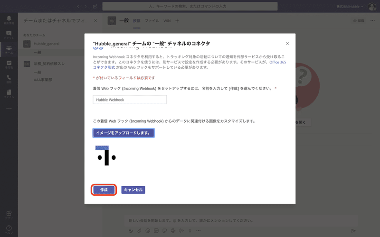380x237 pixels.
Task: Click the channel avatar next to 一般 title
Action: click(112, 21)
